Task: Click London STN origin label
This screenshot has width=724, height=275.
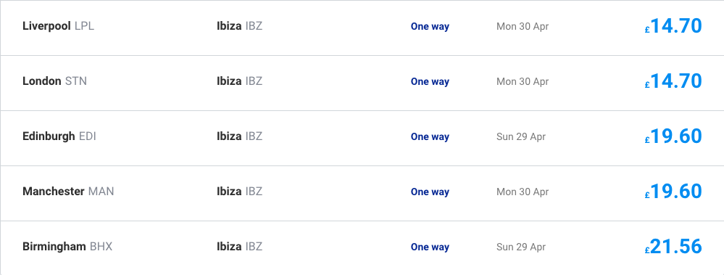Action: (54, 81)
